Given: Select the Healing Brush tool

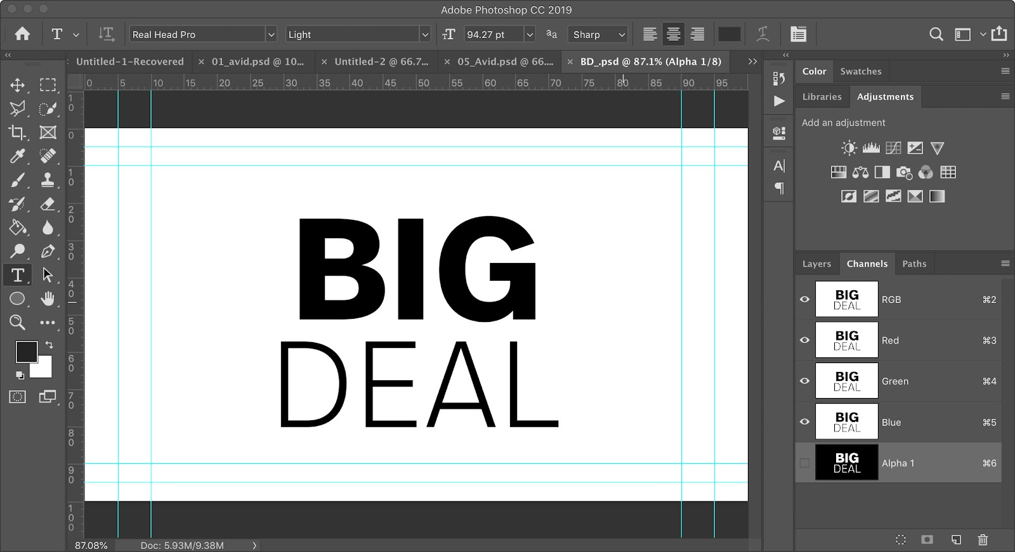Looking at the screenshot, I should pyautogui.click(x=48, y=156).
